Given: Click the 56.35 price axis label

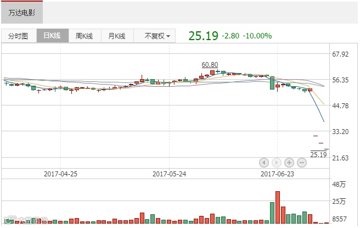Looking at the screenshot, I should click(340, 80).
